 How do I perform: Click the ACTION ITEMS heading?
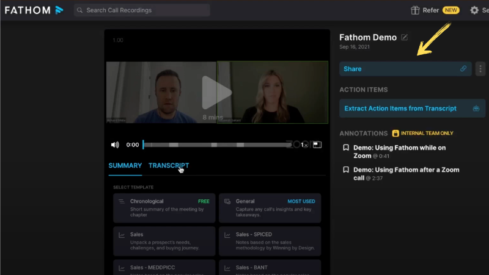pyautogui.click(x=364, y=90)
